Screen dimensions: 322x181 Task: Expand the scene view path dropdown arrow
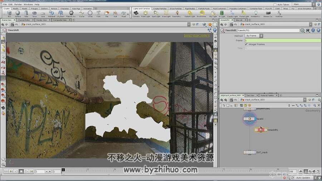pos(189,24)
